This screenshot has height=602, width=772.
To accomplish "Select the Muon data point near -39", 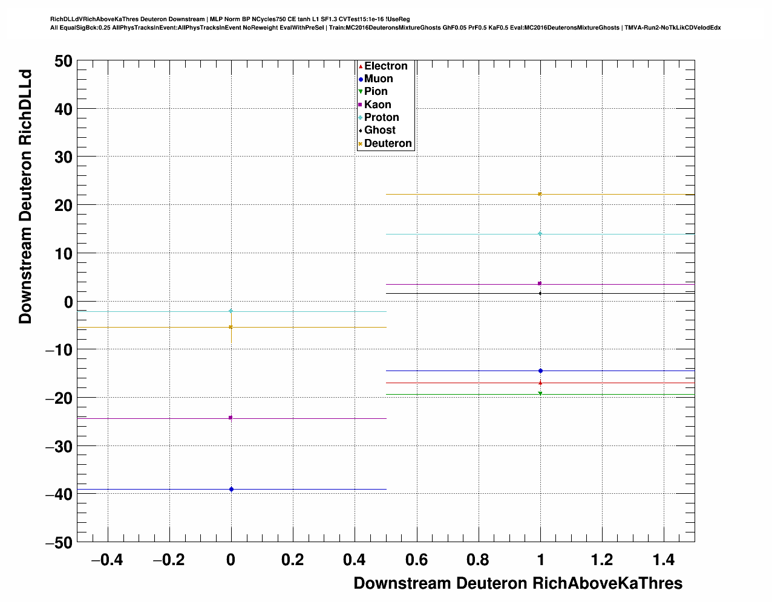I will [x=231, y=489].
